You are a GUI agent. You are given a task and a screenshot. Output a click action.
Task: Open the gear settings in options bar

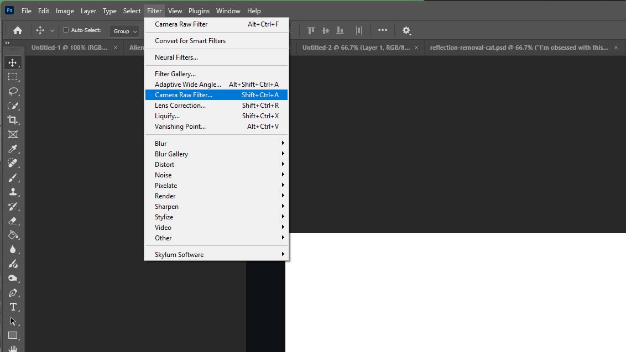point(406,30)
